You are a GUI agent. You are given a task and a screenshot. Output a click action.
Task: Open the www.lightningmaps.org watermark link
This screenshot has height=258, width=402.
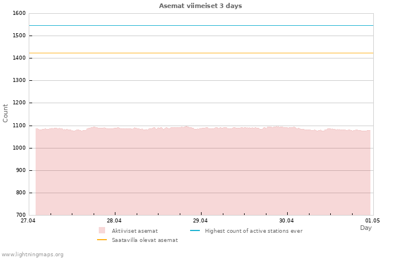pyautogui.click(x=32, y=254)
